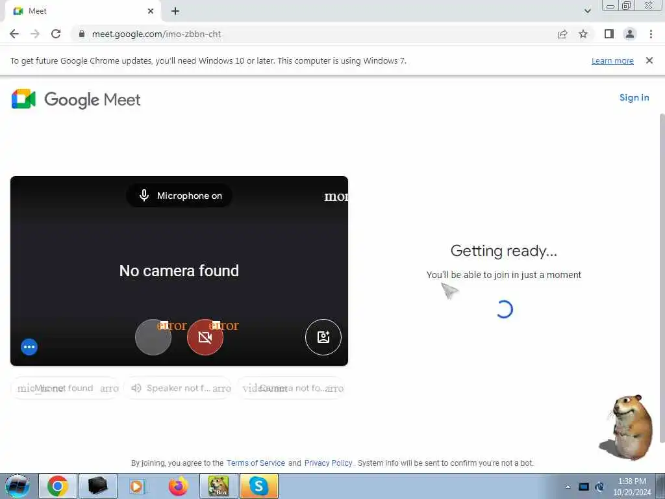The image size is (665, 499).
Task: Open the black device taskbar app
Action: tap(98, 486)
